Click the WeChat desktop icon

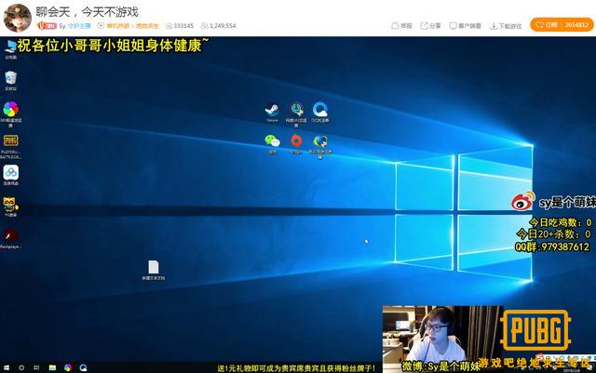tap(272, 144)
